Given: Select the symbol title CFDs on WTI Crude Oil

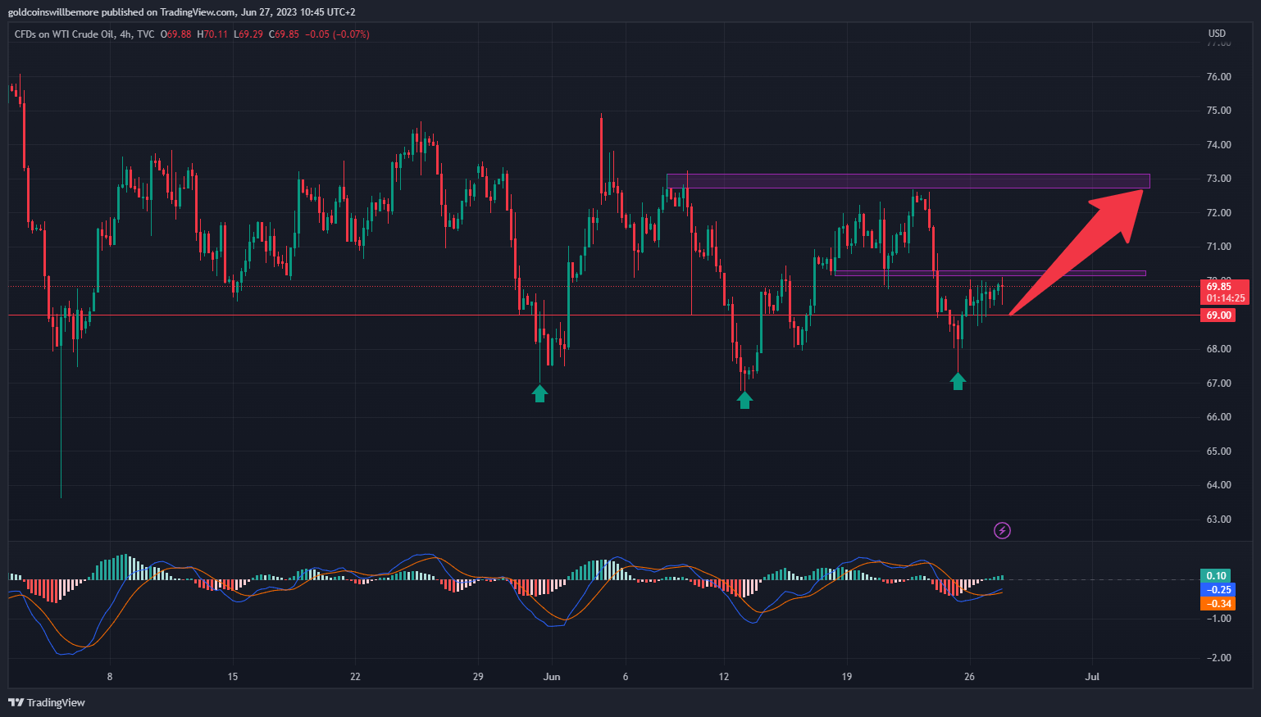Looking at the screenshot, I should pyautogui.click(x=64, y=34).
